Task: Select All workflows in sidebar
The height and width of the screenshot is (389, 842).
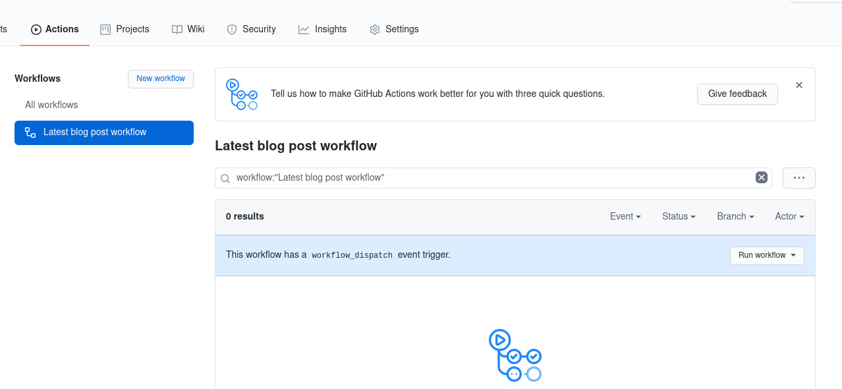Action: [51, 104]
